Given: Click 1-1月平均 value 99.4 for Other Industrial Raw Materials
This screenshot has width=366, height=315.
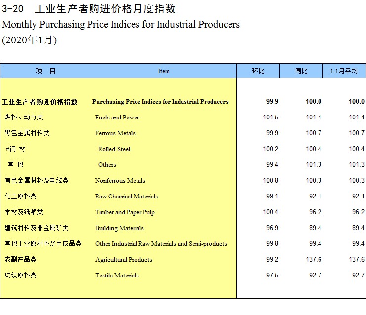Looking at the screenshot, I should (358, 243).
